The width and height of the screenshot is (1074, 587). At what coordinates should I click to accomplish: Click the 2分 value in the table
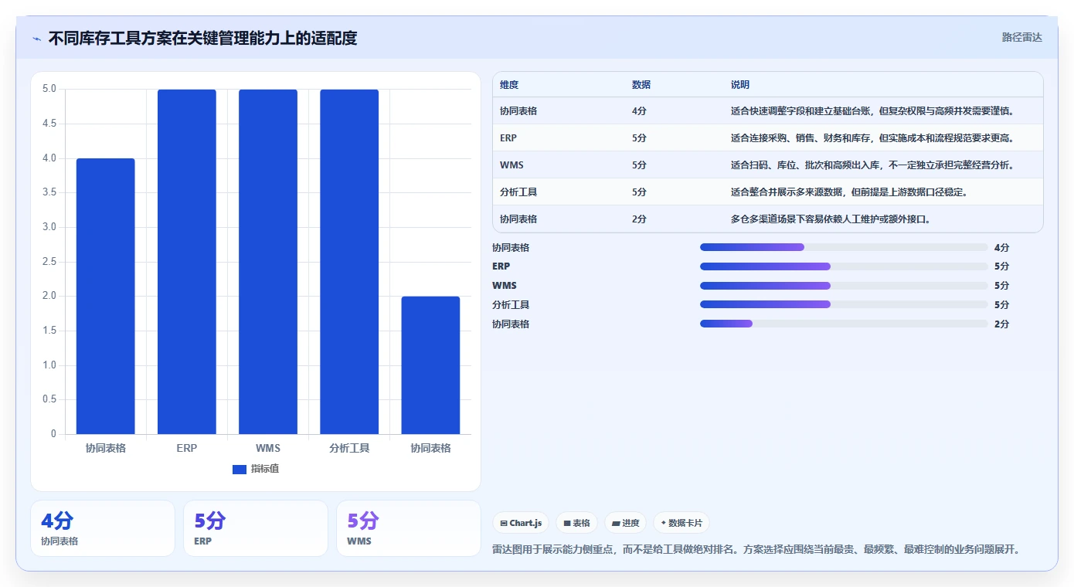(x=639, y=219)
